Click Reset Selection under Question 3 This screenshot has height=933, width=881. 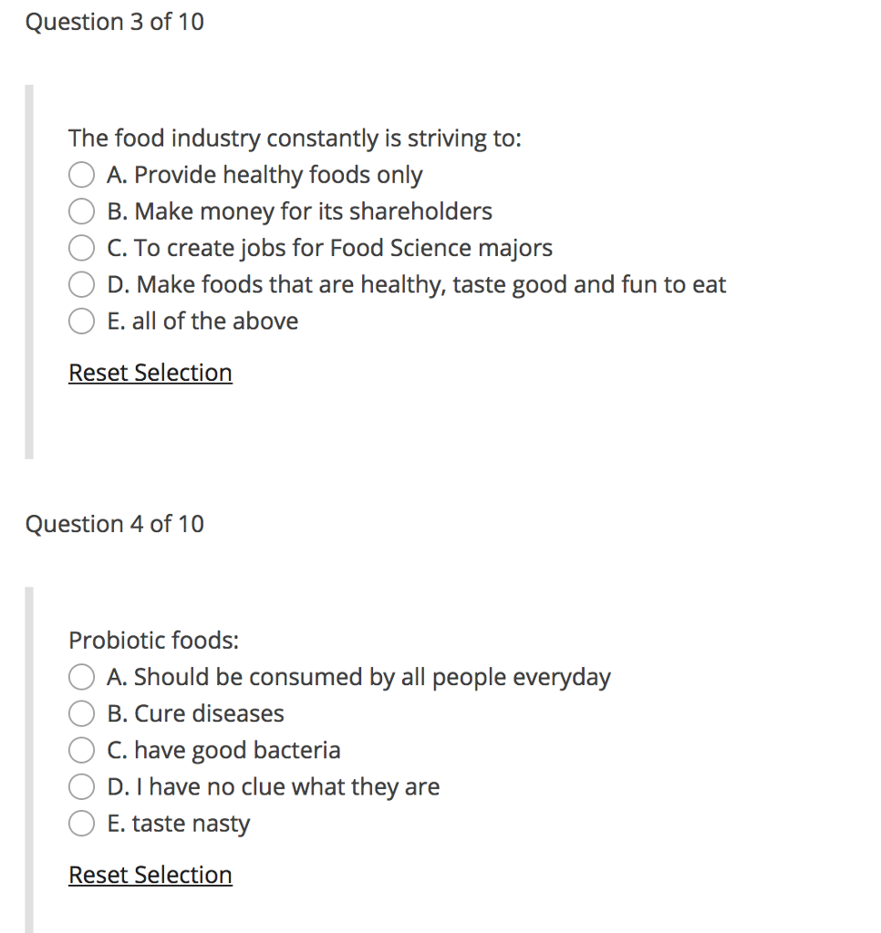[150, 373]
